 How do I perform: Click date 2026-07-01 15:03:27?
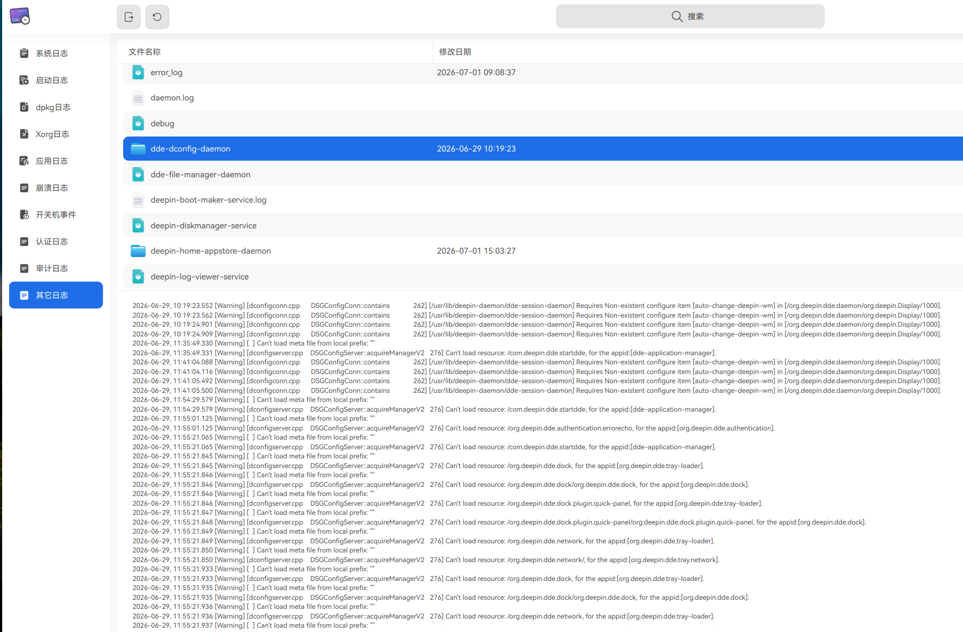[x=476, y=251]
